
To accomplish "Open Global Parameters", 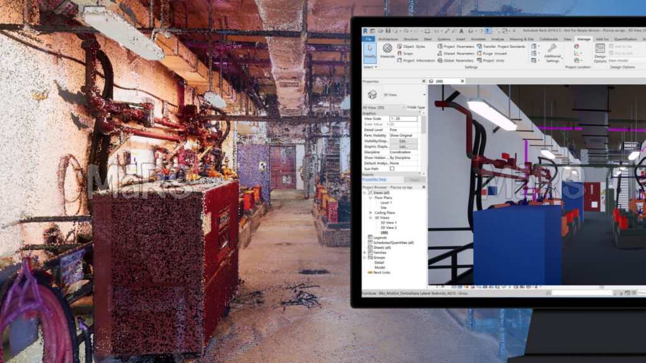I will 455,60.
